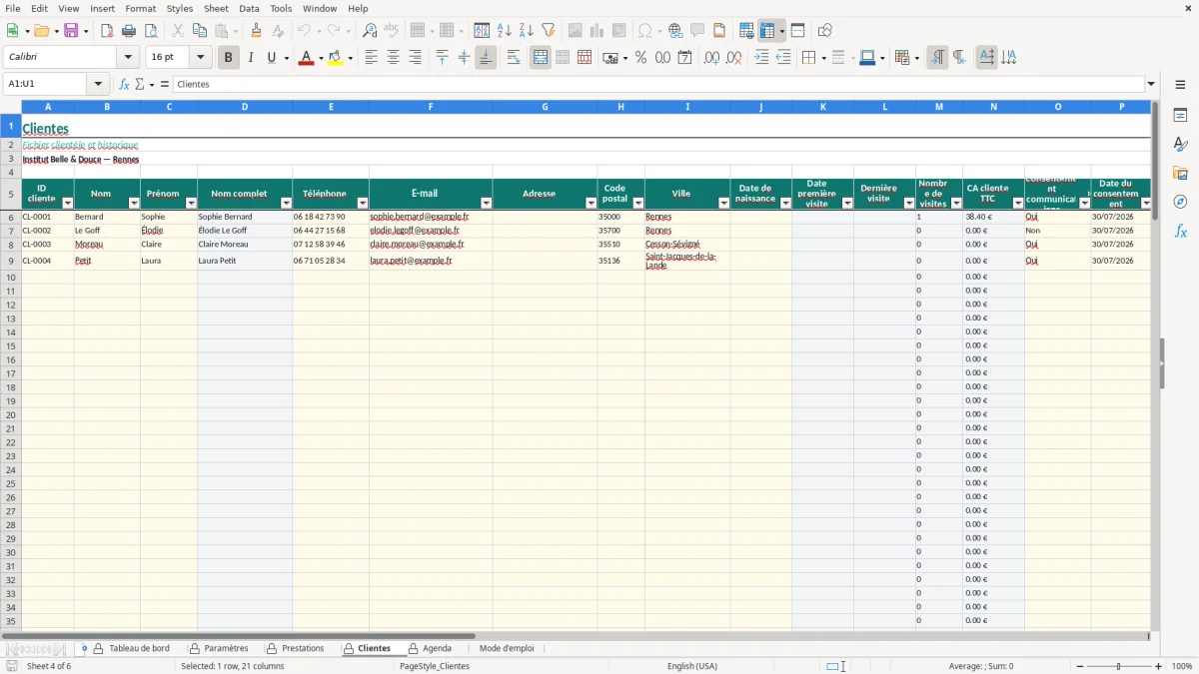Click the Print icon

click(x=129, y=31)
